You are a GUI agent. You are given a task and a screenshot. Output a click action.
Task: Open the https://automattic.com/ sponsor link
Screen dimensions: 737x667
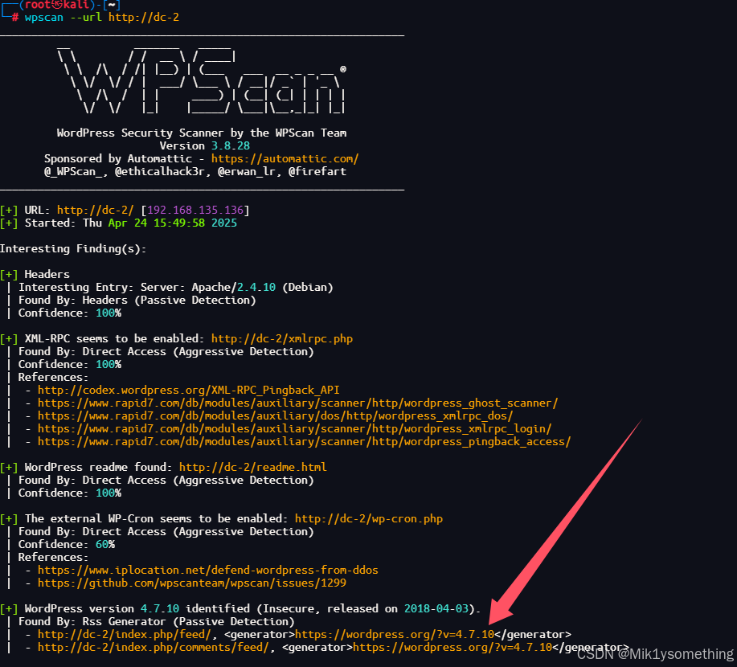tap(285, 159)
